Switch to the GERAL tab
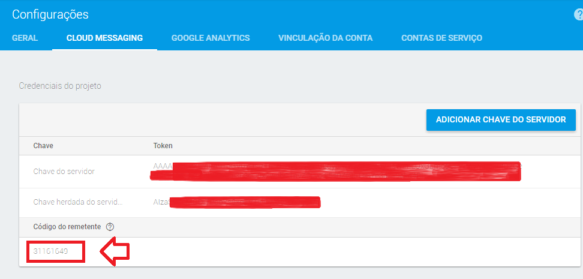The height and width of the screenshot is (279, 583). click(25, 38)
